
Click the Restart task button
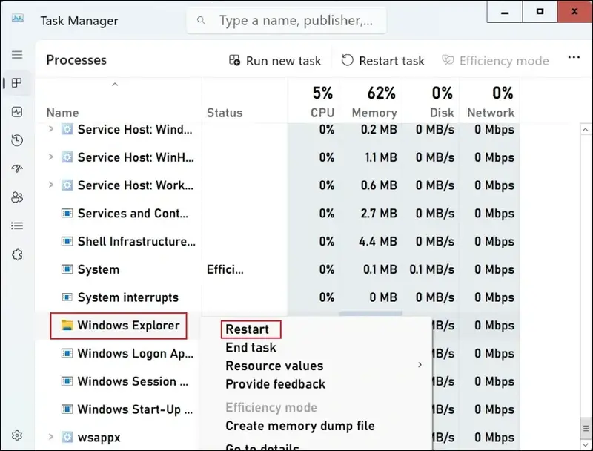[383, 61]
